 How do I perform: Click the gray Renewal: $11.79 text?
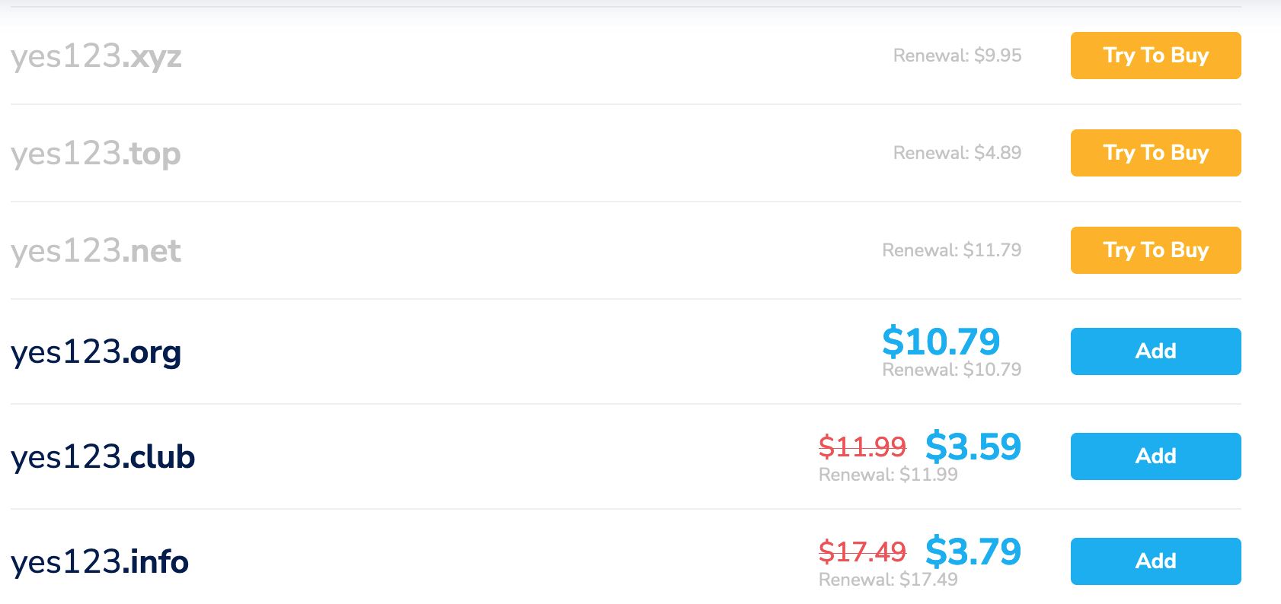[952, 250]
